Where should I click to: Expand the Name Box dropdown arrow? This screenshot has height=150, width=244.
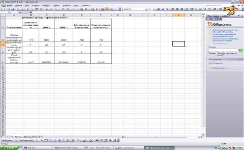pos(20,12)
